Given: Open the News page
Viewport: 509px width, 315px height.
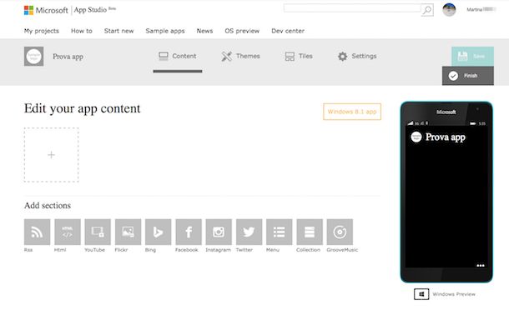Looking at the screenshot, I should click(x=204, y=31).
